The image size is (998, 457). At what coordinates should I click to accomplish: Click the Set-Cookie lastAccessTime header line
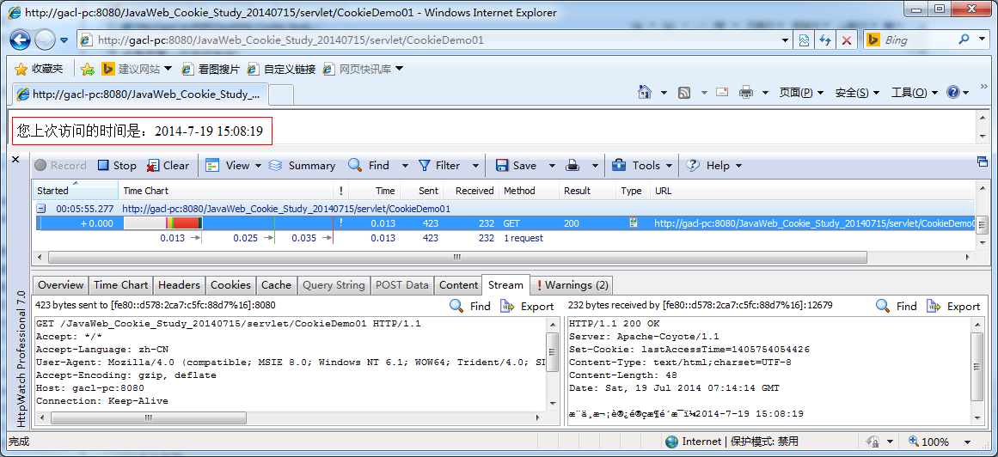(x=689, y=350)
